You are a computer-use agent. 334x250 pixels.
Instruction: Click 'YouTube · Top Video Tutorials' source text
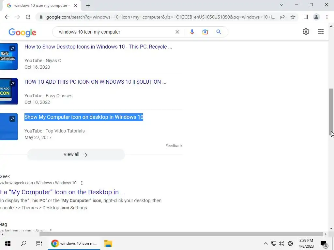tap(54, 131)
